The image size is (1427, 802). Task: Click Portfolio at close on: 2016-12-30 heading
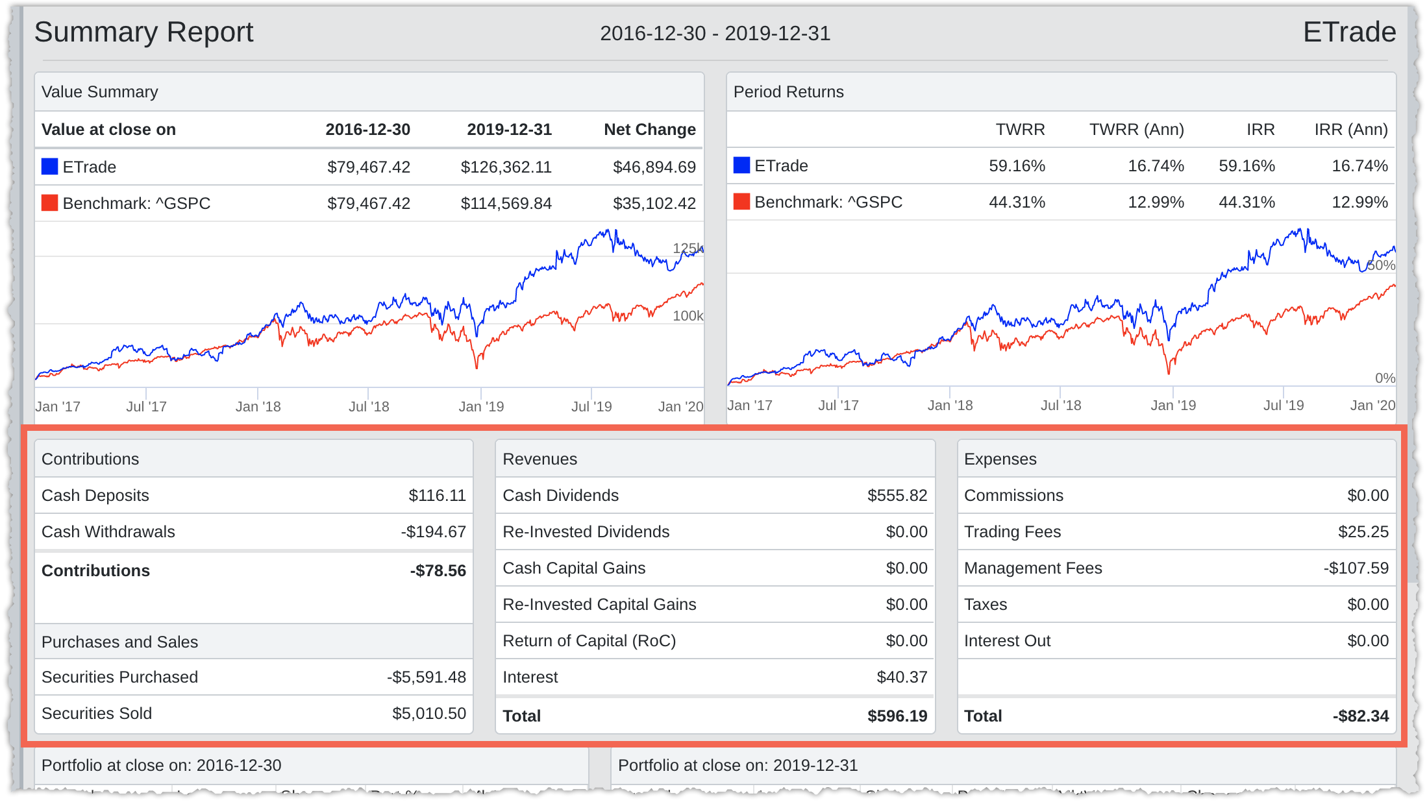coord(161,765)
